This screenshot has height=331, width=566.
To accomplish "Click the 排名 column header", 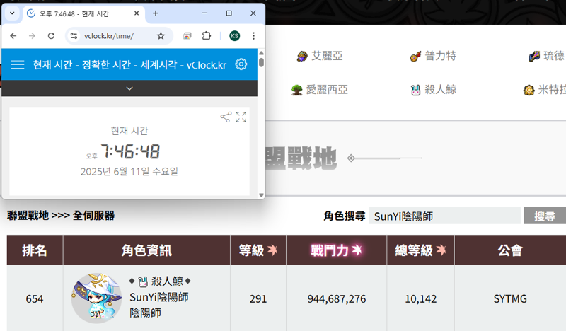I will click(35, 250).
